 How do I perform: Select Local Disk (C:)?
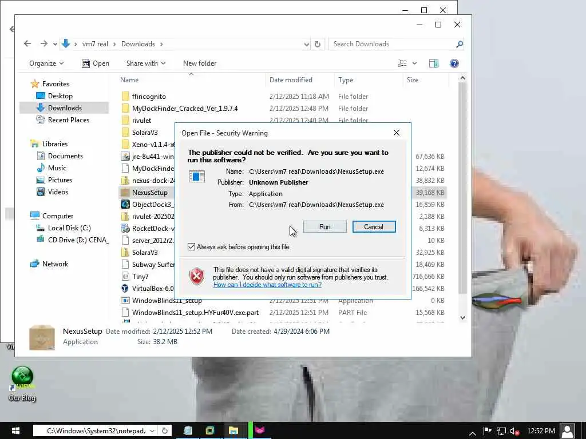[x=69, y=228]
